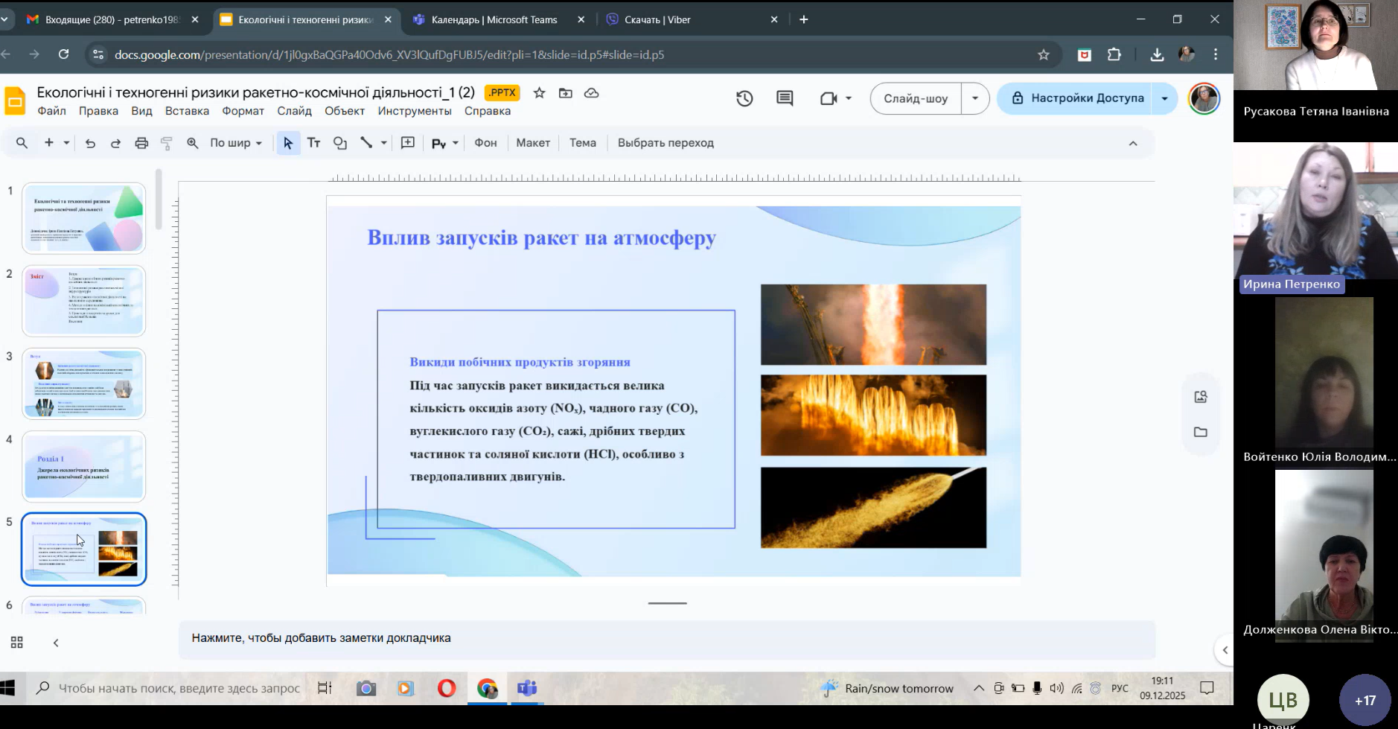The image size is (1398, 729).
Task: Click the Undo arrow icon
Action: [90, 143]
